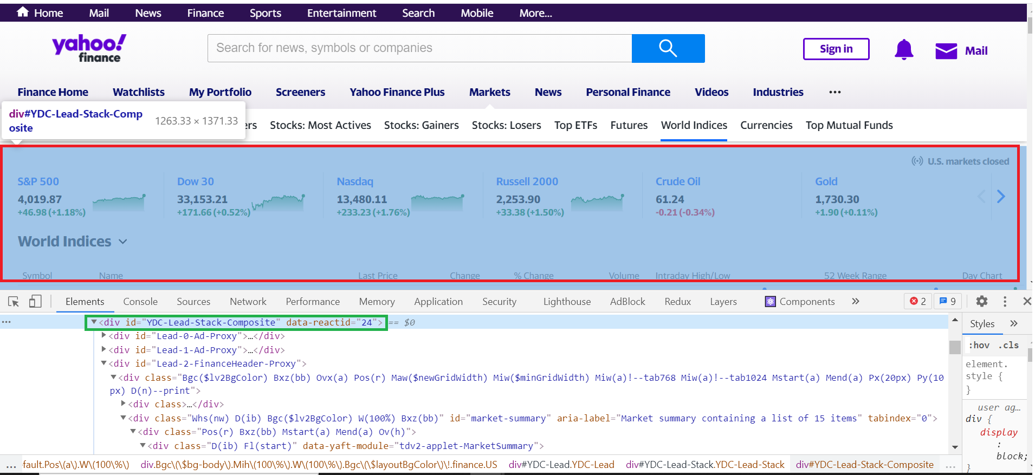Screen dimensions: 1035x475
Task: Toggle the .cls class editor
Action: pyautogui.click(x=1008, y=345)
